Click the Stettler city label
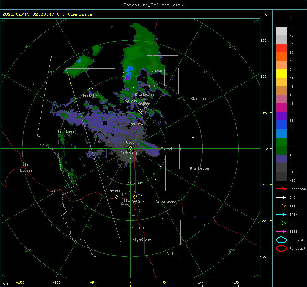 point(199,99)
